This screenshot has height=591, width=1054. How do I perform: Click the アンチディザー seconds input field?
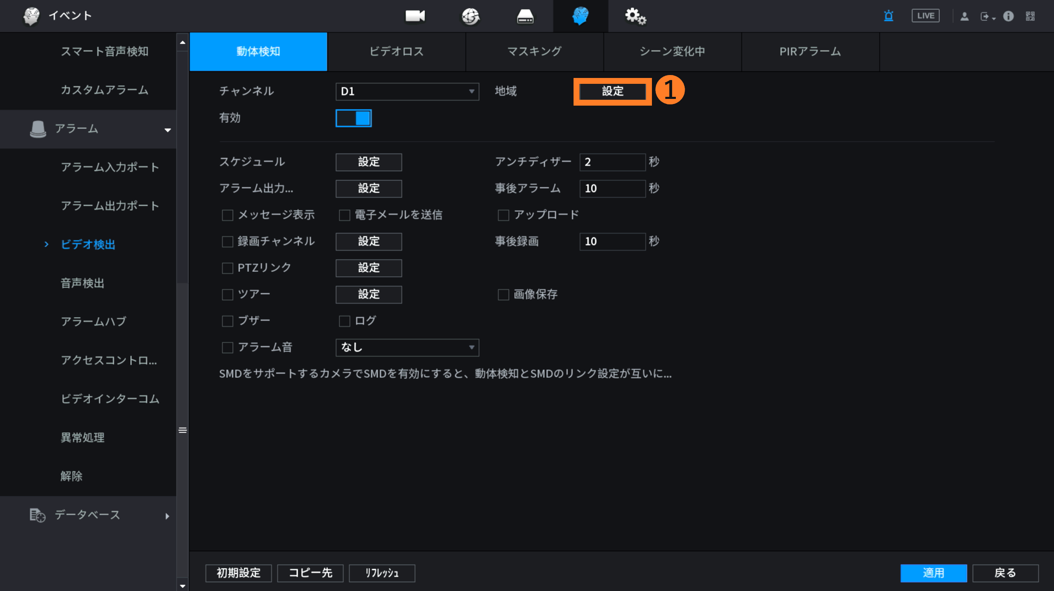(612, 162)
